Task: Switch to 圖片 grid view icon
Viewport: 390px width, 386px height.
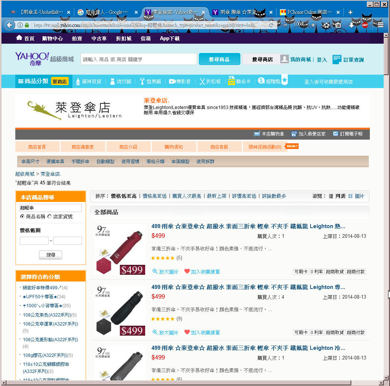Action: (x=350, y=196)
